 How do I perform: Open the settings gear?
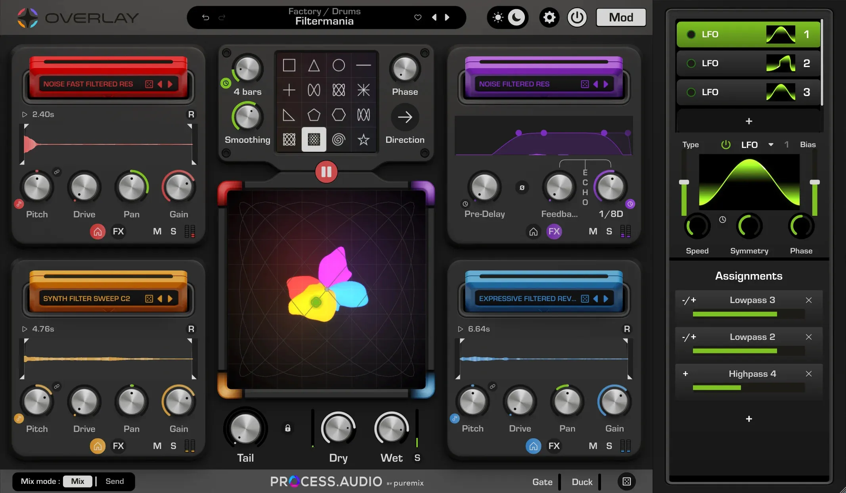pyautogui.click(x=549, y=17)
